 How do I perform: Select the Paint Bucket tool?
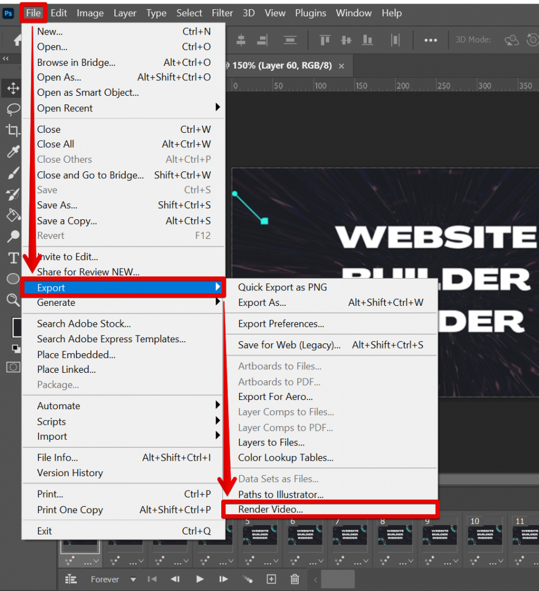click(13, 215)
